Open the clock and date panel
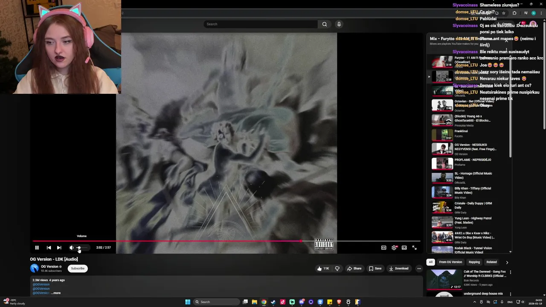 point(535,302)
